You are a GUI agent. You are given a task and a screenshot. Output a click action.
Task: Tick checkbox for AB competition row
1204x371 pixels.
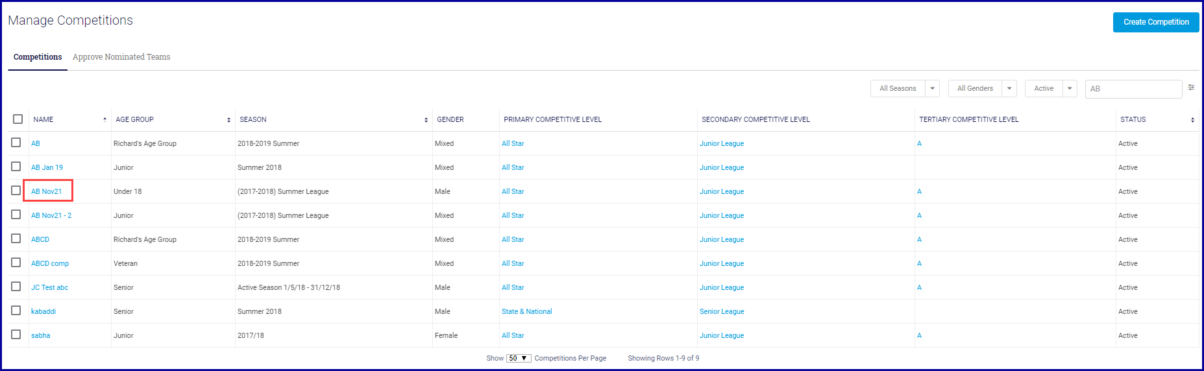(x=16, y=143)
